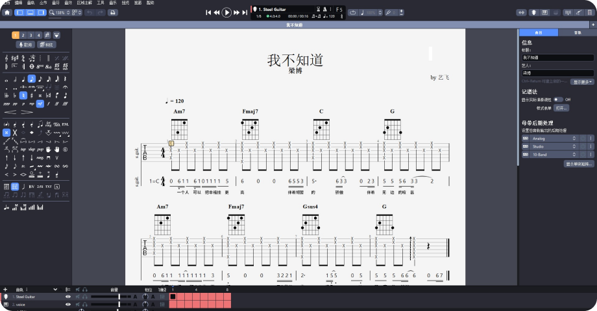Viewport: 597px width, 311px height.
Task: Adjust the Steel Guitar volume slider
Action: click(119, 297)
